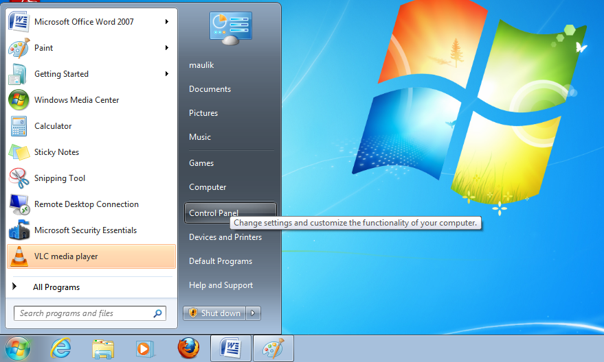Switch to Paint window on taskbar
The width and height of the screenshot is (604, 362).
click(273, 348)
